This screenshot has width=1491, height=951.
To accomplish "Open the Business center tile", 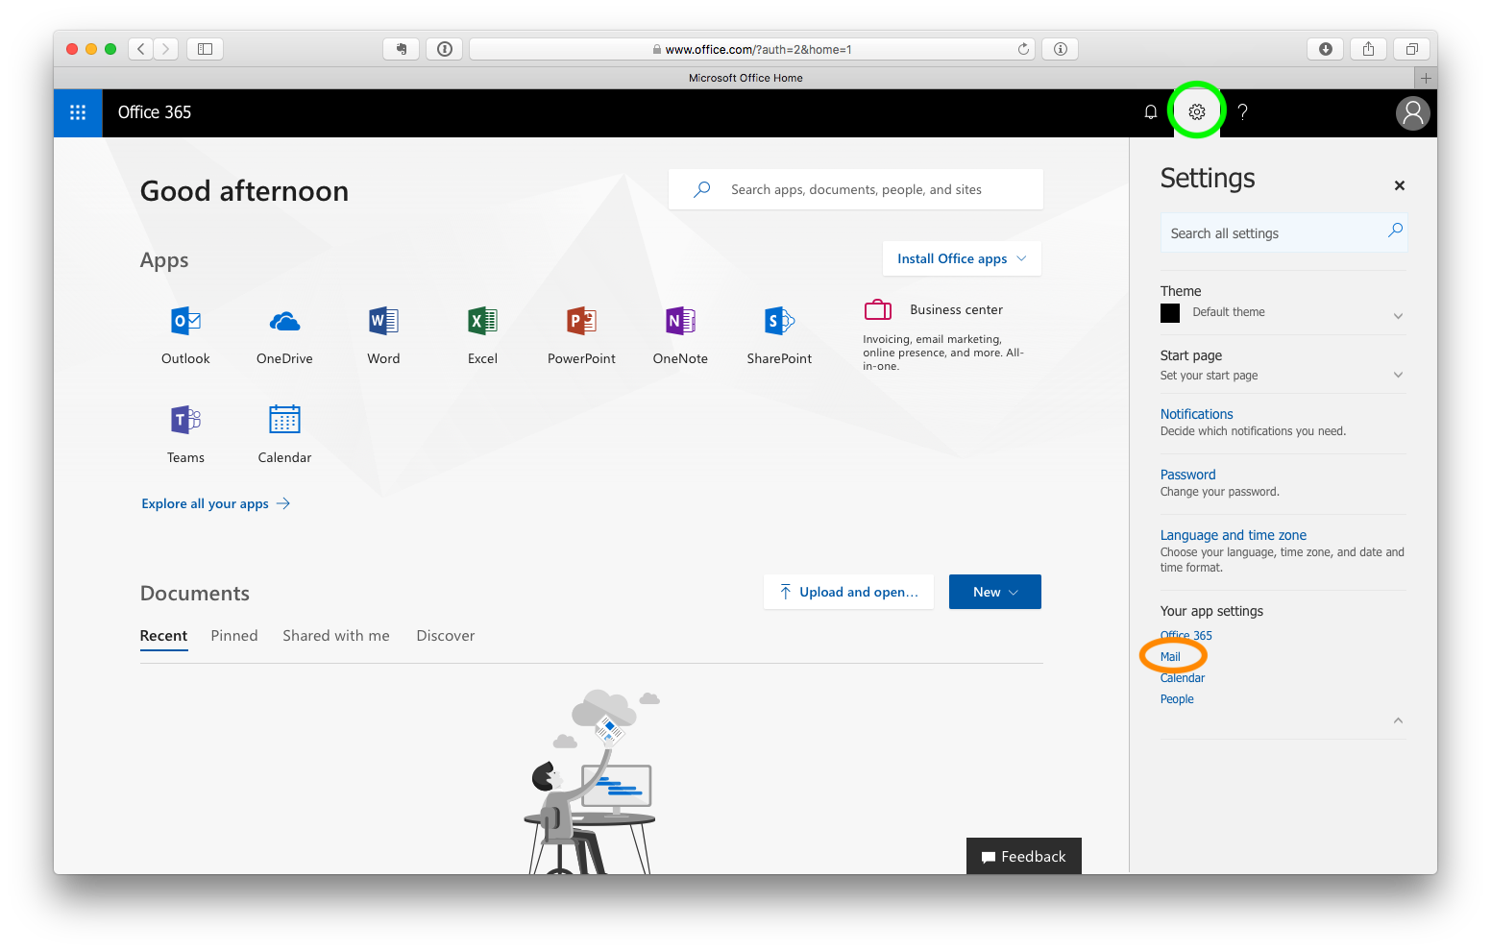I will point(944,335).
